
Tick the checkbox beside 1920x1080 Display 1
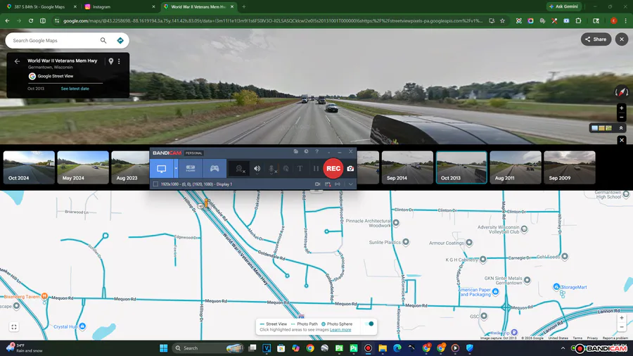(155, 184)
